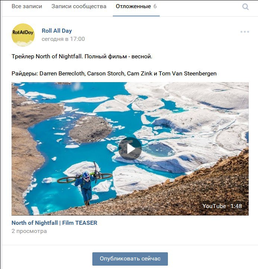Viewport: 258px width, 269px height.
Task: Click the postponed count badge showing 6
Action: (155, 6)
